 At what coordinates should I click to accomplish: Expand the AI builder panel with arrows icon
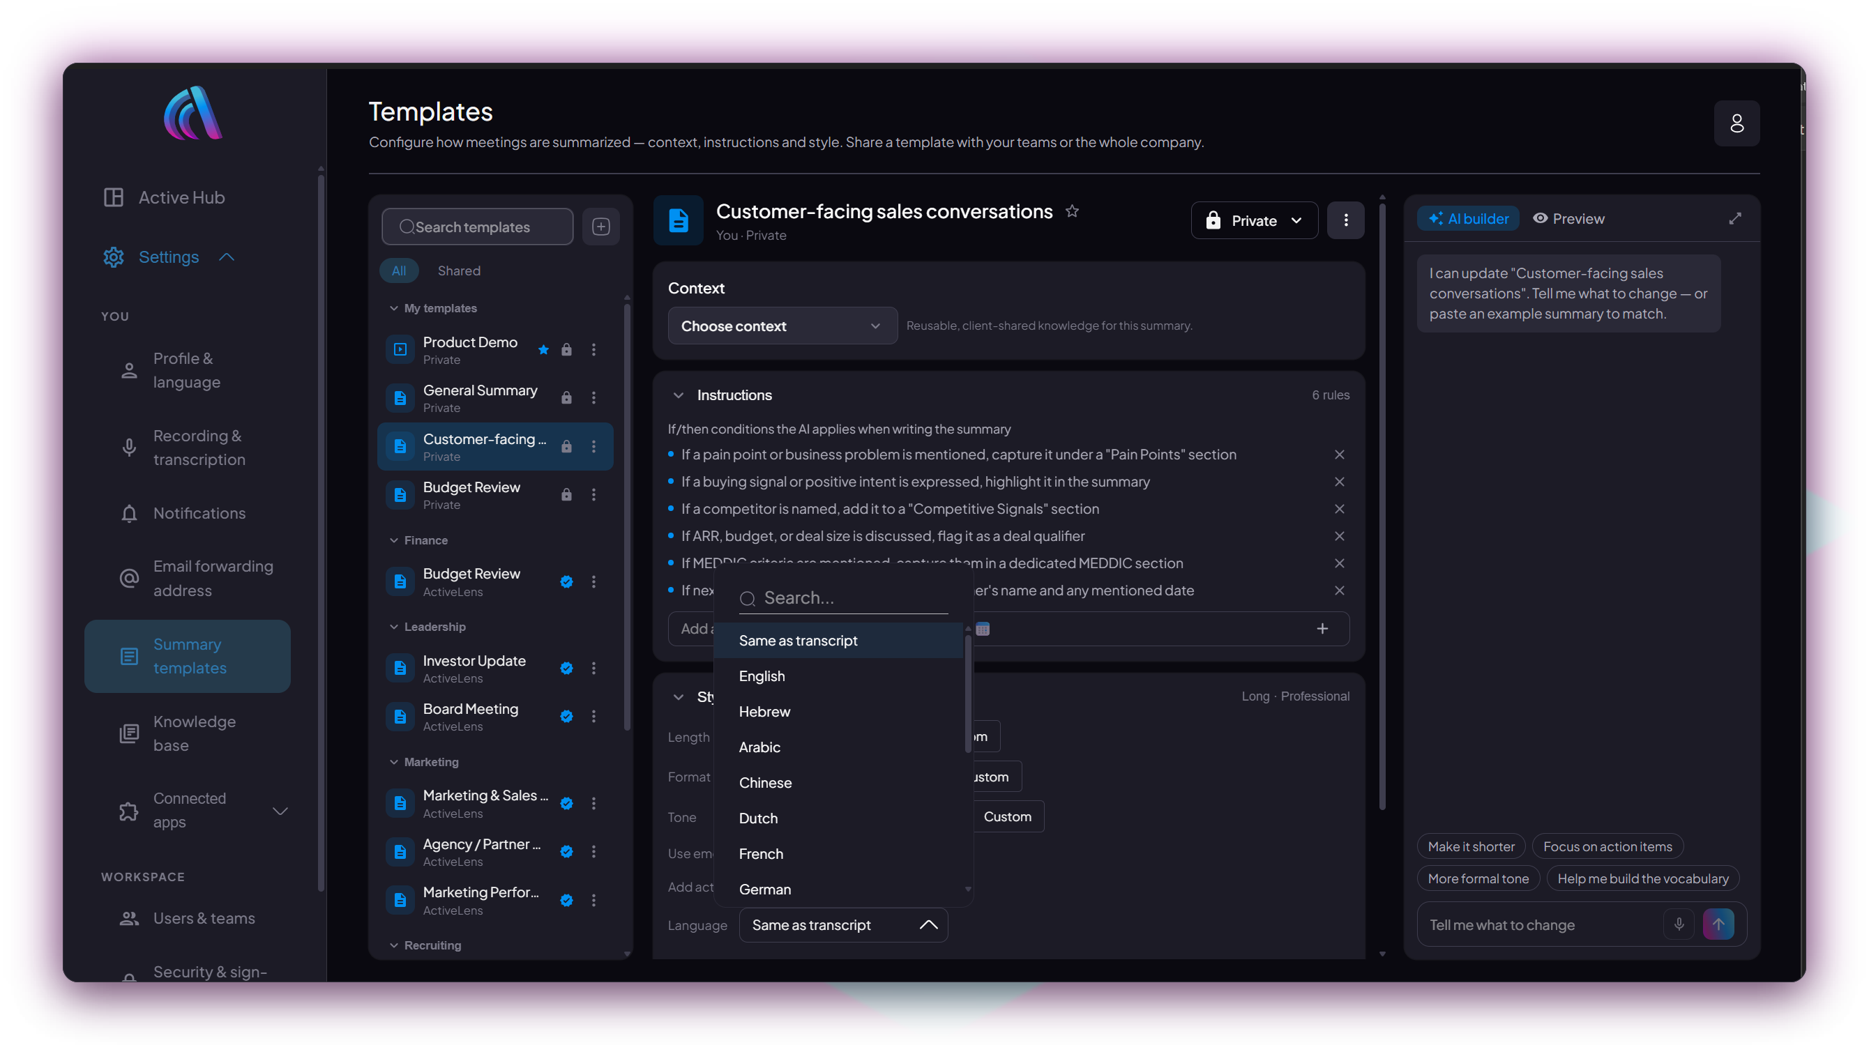coord(1735,218)
